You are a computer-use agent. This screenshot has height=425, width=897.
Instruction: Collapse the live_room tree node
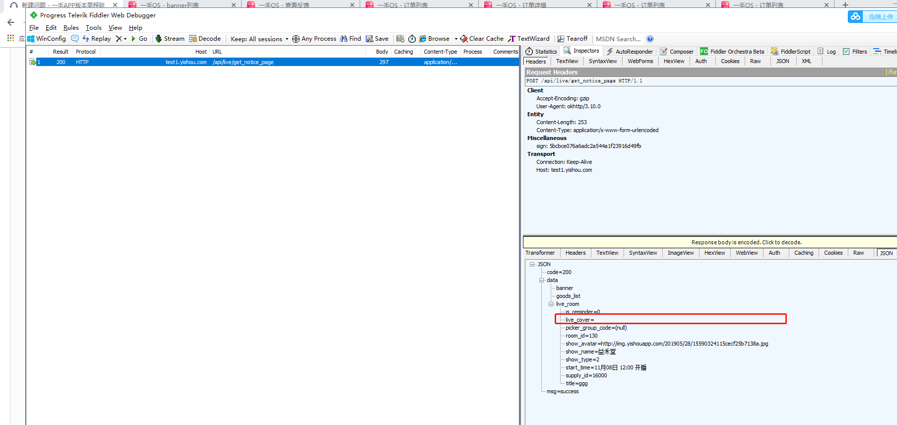click(551, 304)
